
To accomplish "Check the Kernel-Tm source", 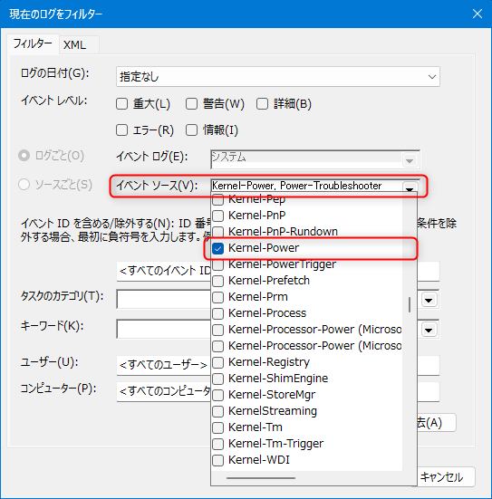I will [217, 427].
